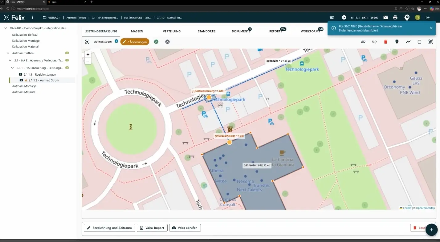Toggle the sidebar collapse menu icon
This screenshot has width=440, height=242.
point(332,18)
